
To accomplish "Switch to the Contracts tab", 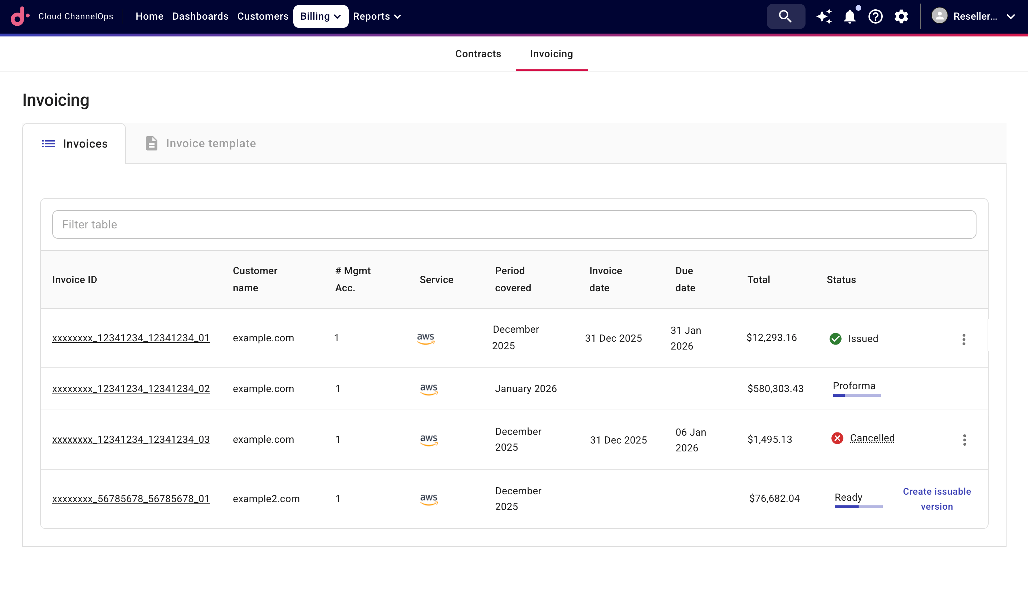I will coord(478,53).
